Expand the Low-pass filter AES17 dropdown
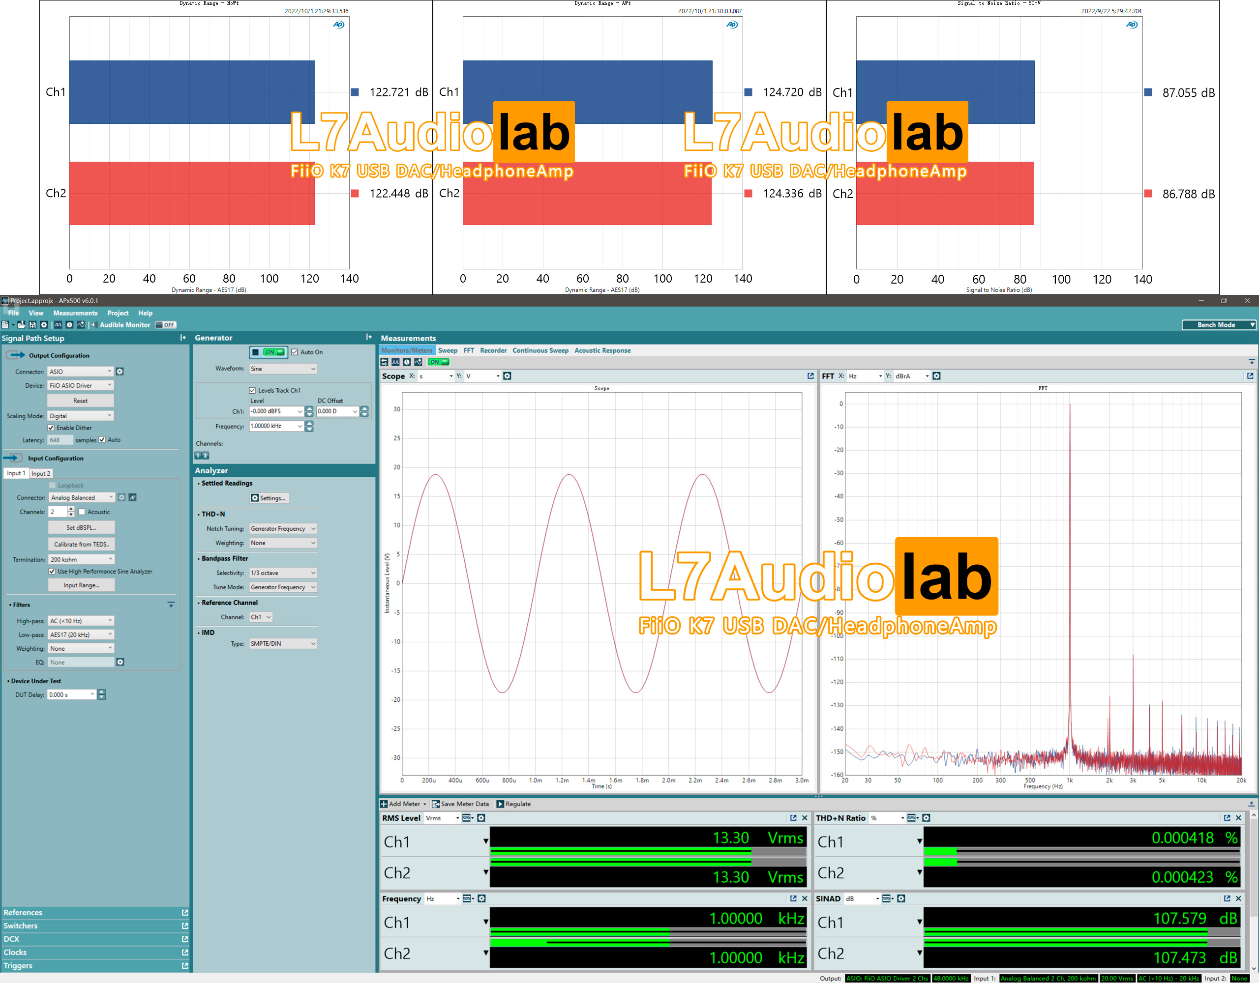The image size is (1259, 983). [81, 635]
